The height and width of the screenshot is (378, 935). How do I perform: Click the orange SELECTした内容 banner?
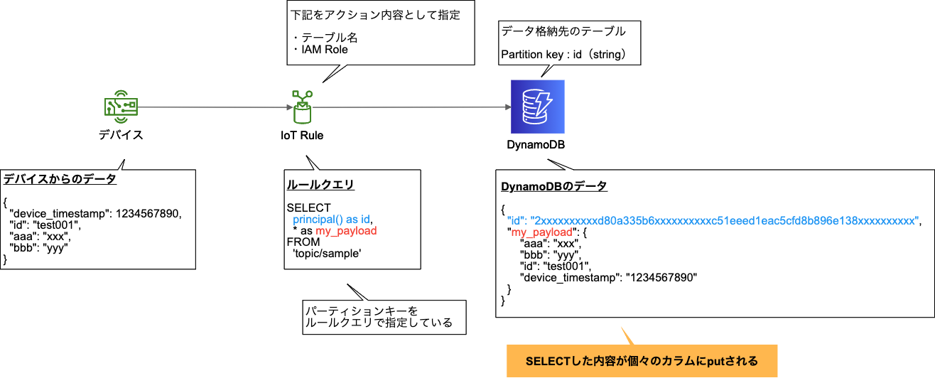coord(642,361)
